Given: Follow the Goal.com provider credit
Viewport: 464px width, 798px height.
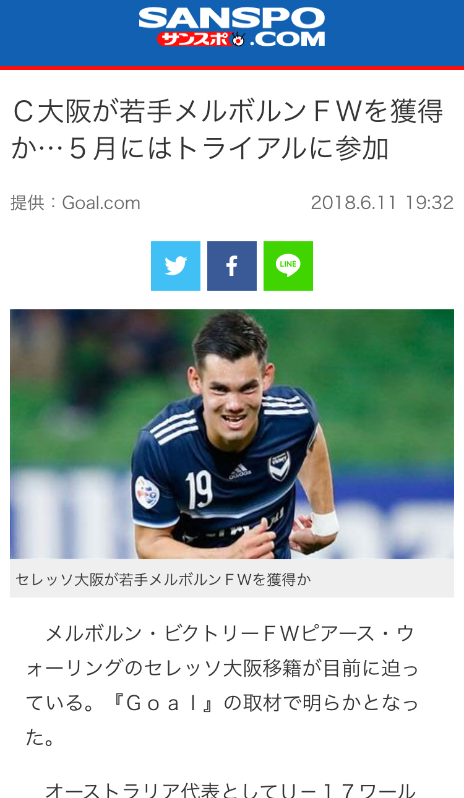Looking at the screenshot, I should pos(101,203).
